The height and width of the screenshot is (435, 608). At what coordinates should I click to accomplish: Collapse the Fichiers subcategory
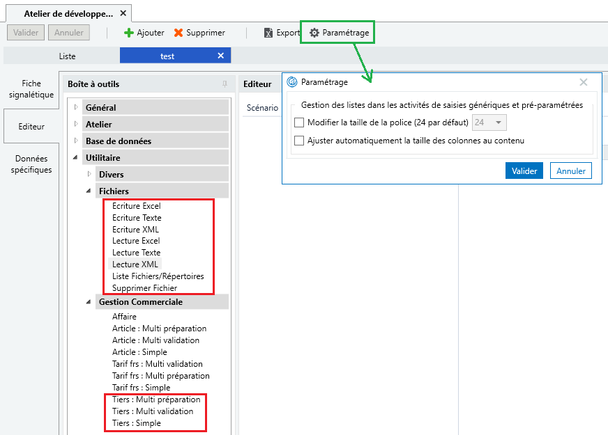89,191
